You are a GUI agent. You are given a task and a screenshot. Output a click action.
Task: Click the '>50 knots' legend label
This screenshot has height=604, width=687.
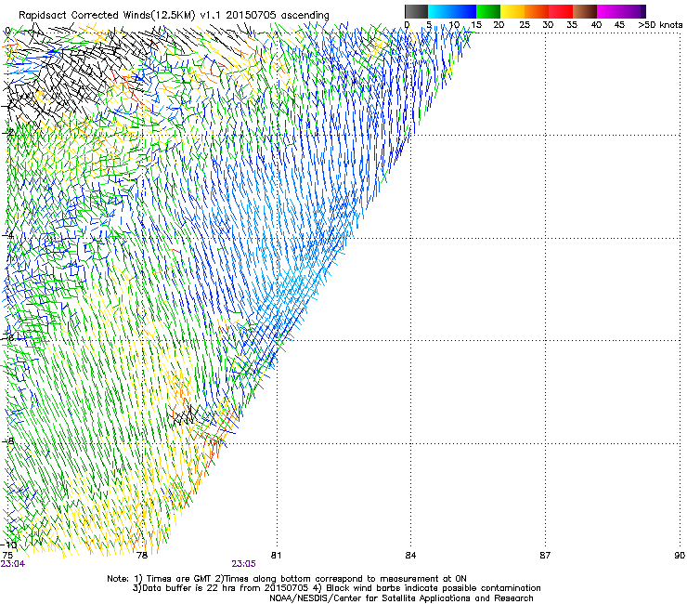(x=660, y=25)
